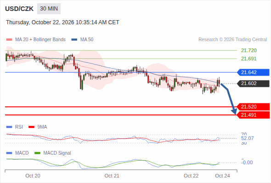Click the Oct 21 date axis label
271x183 pixels.
click(x=112, y=176)
